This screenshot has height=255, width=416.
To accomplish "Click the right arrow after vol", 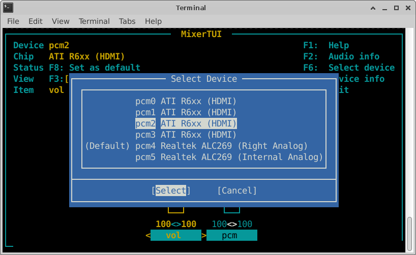I will pos(204,235).
